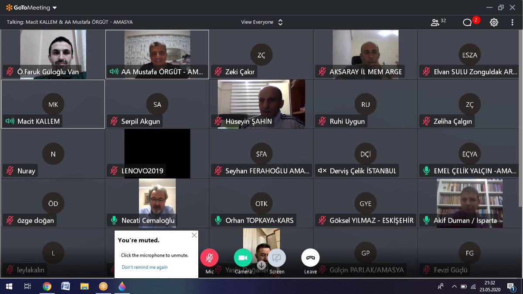Show hidden system tray icons
The width and height of the screenshot is (523, 294).
[454, 287]
